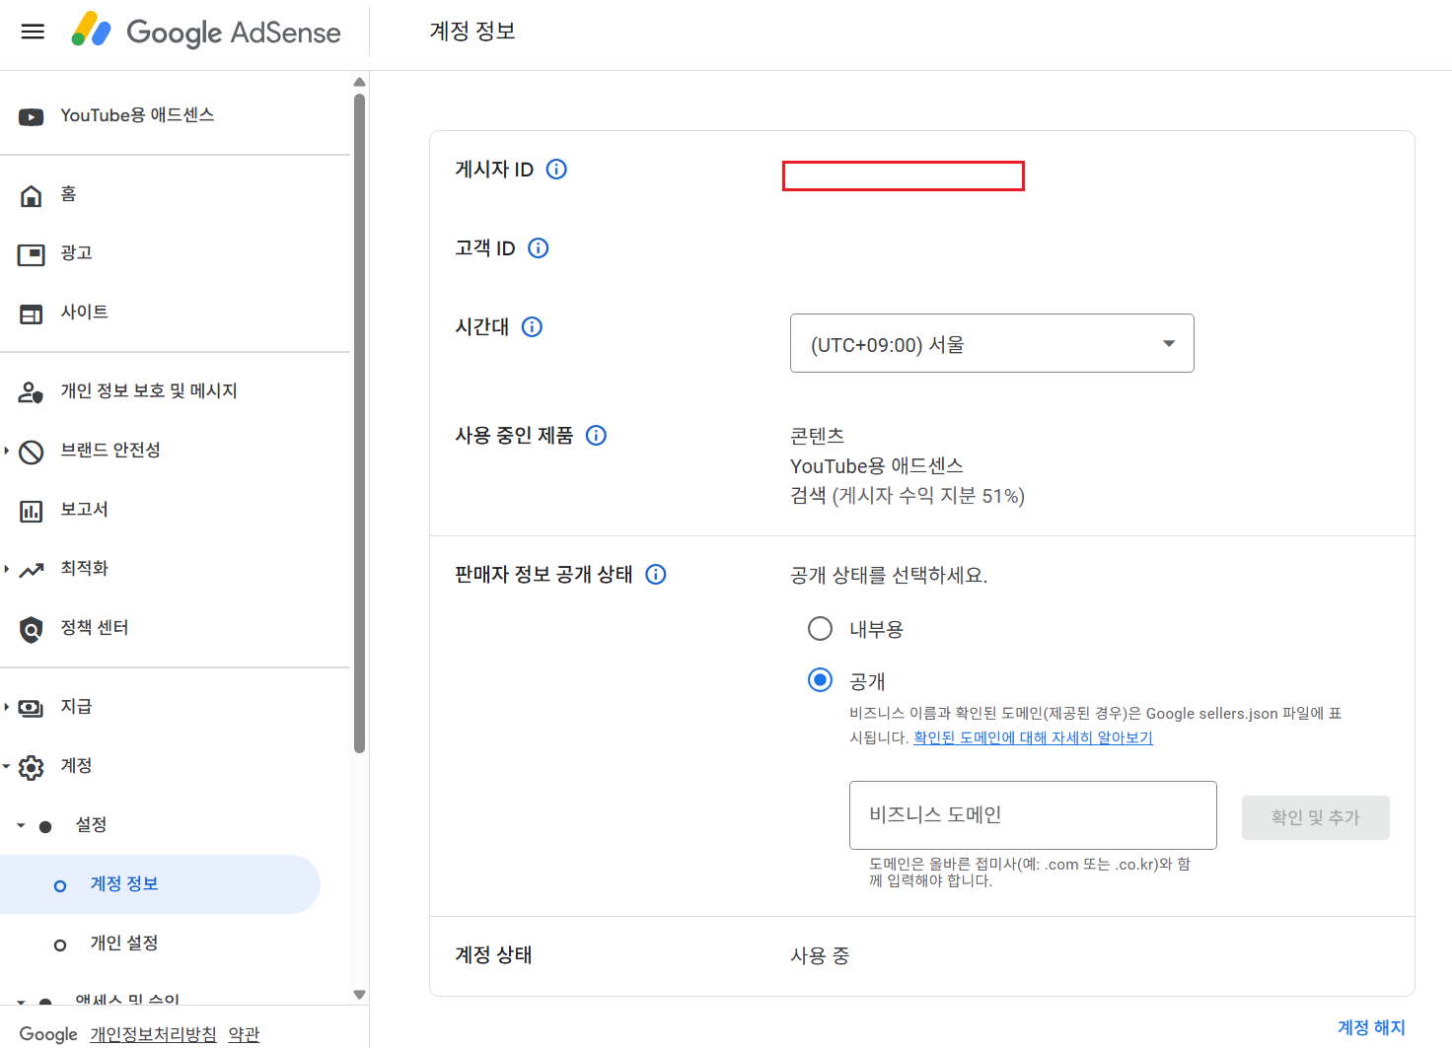Click the brand safety blocked-circle icon
The height and width of the screenshot is (1048, 1452).
tap(31, 452)
